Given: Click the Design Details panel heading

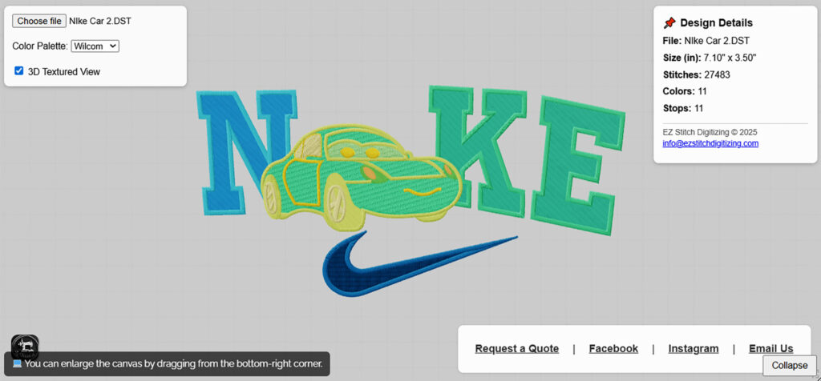Looking at the screenshot, I should click(x=716, y=23).
